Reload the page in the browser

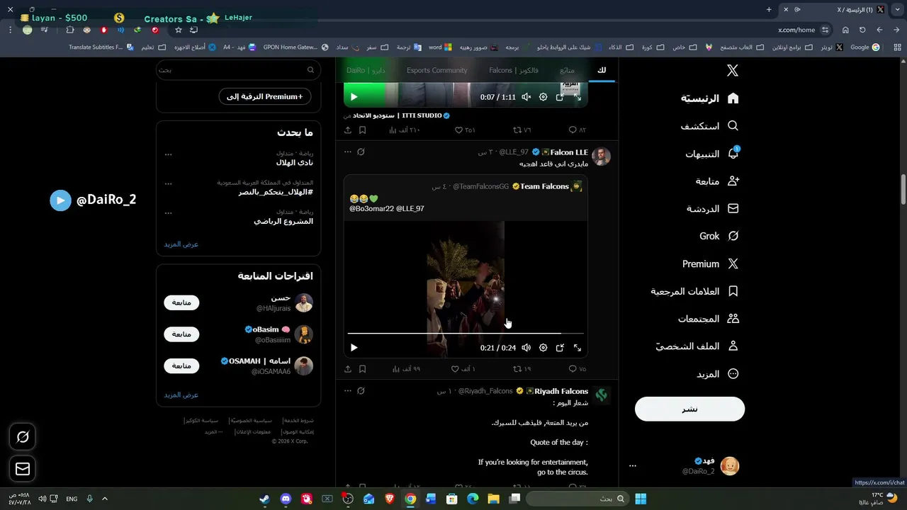(862, 30)
